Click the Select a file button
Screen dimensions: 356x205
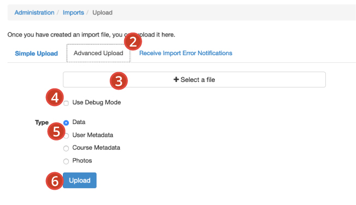point(194,80)
